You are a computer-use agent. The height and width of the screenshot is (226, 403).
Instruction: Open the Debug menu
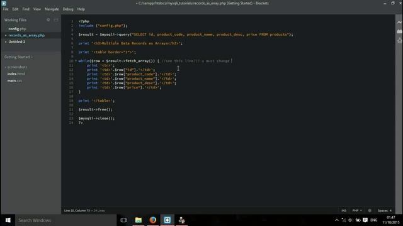click(68, 9)
